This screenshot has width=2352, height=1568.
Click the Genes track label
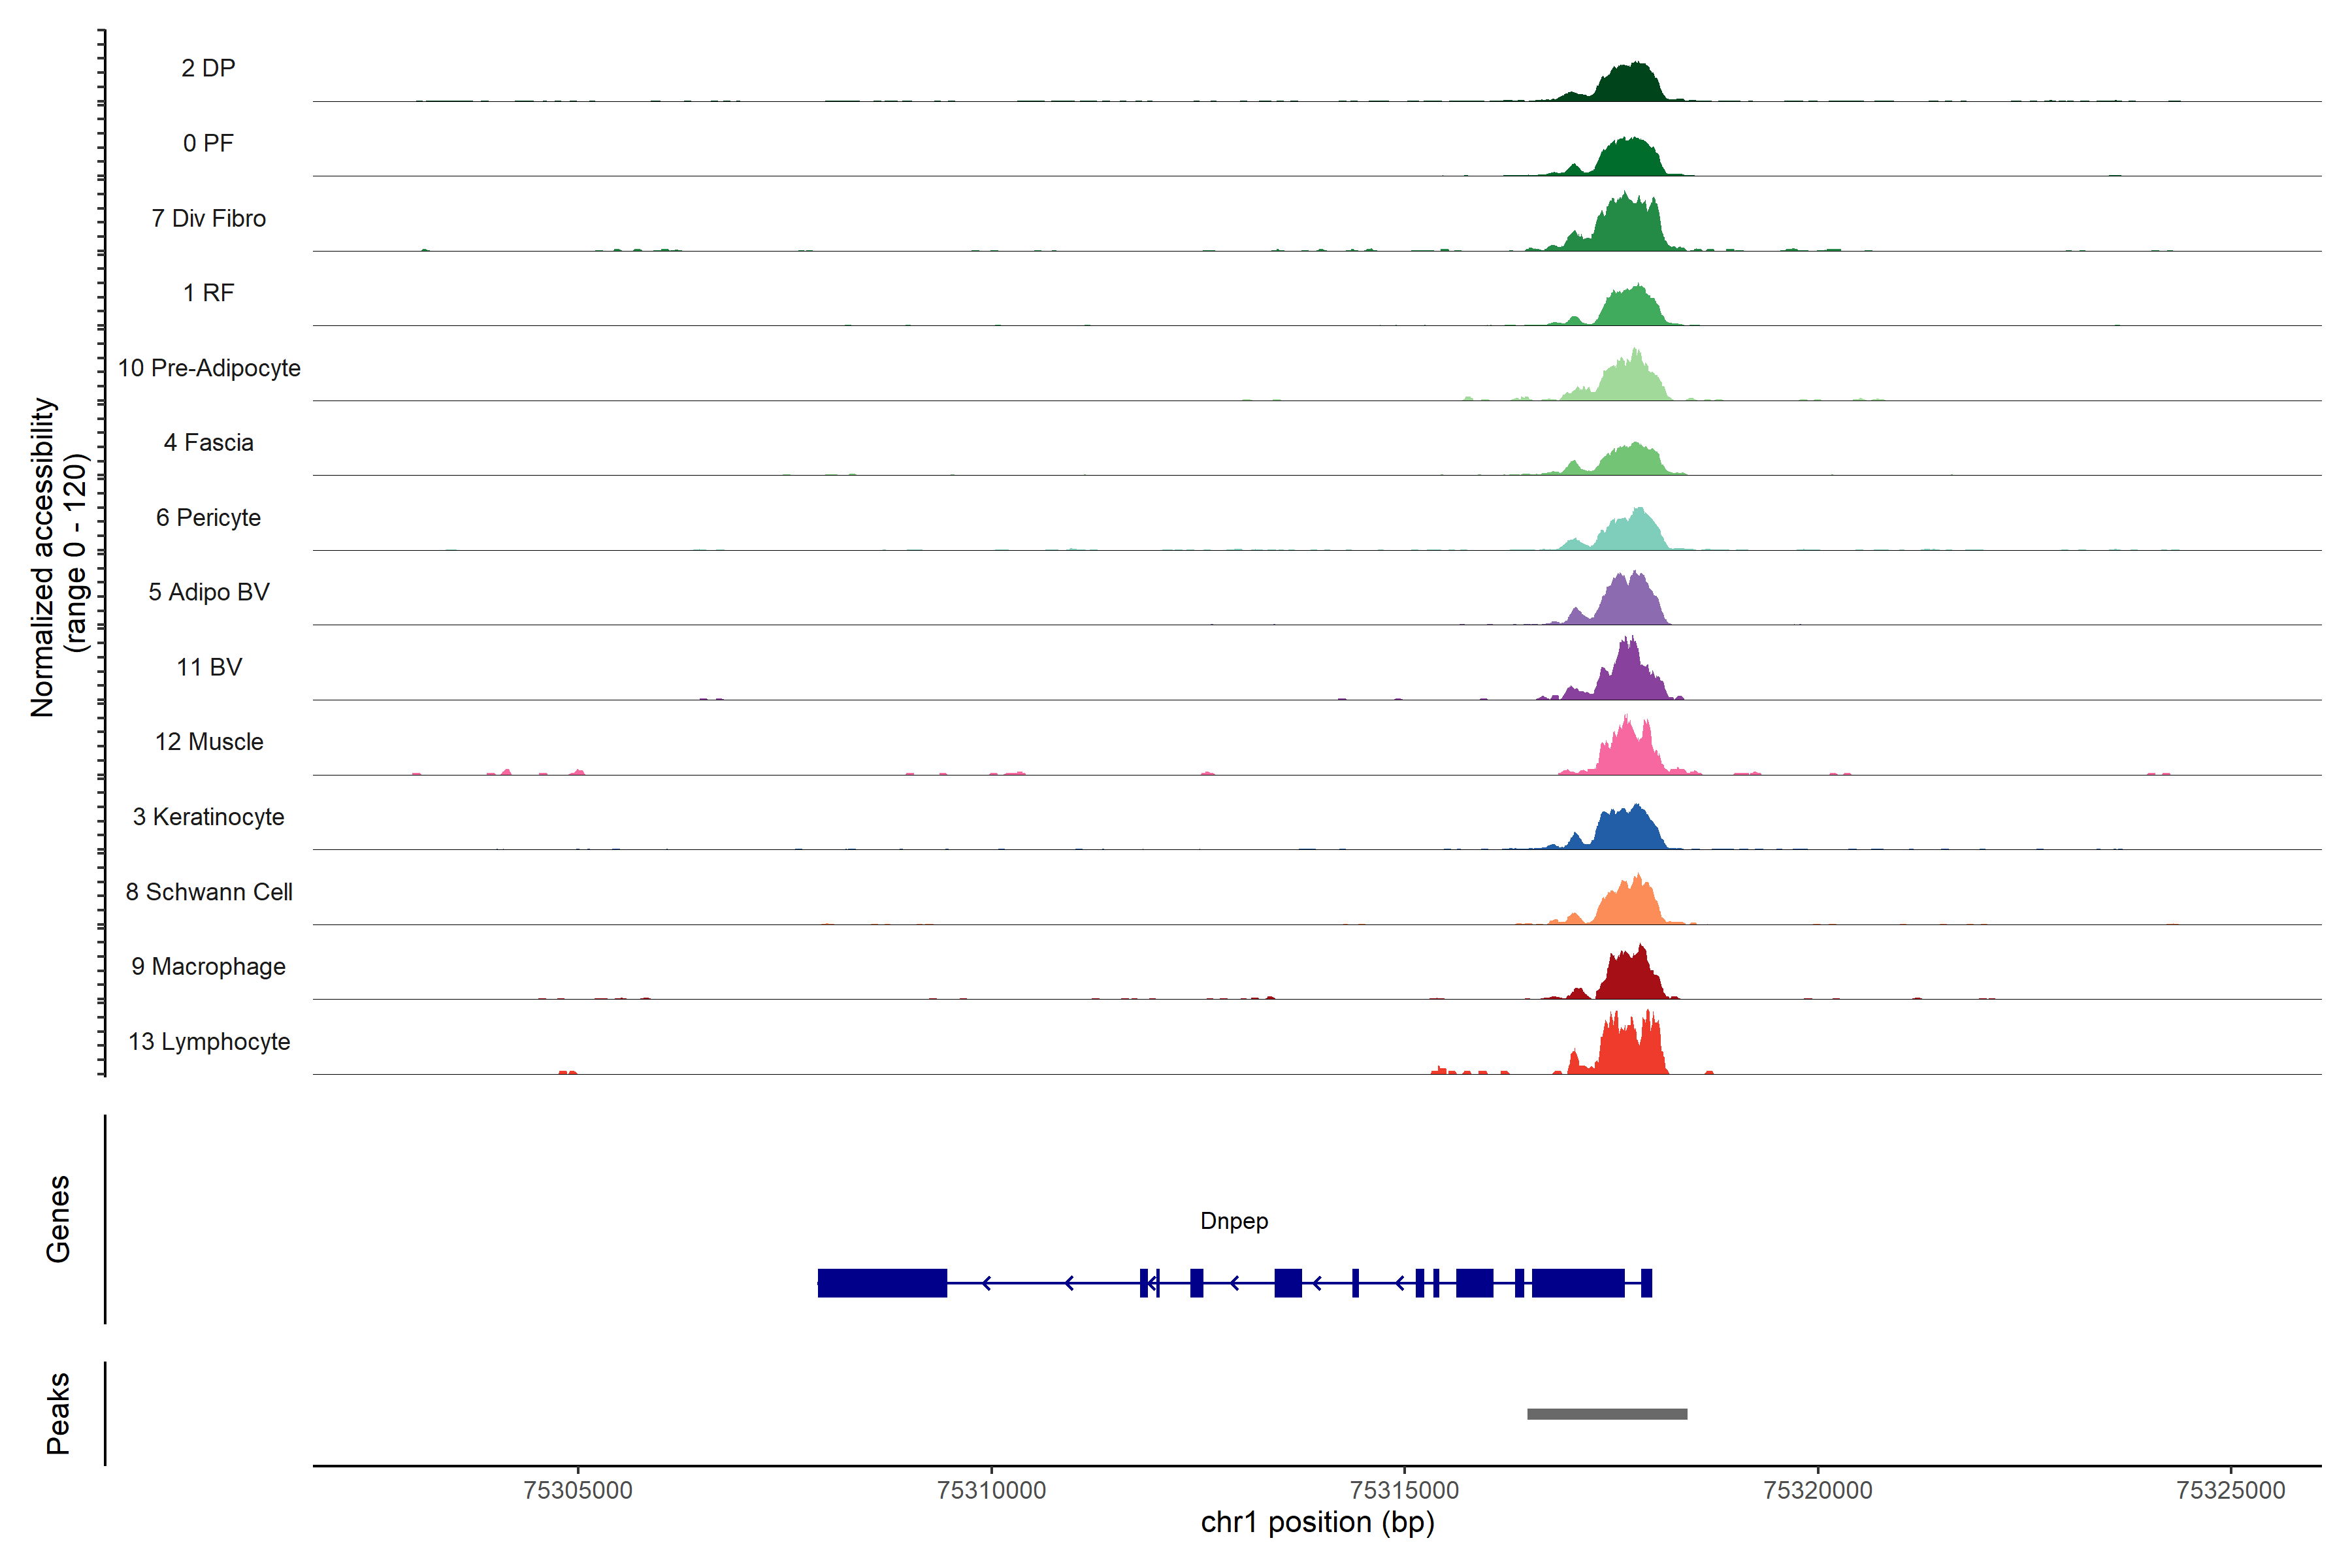click(58, 1219)
